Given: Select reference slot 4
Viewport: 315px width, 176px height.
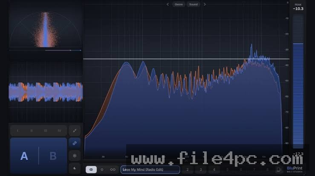Looking at the screenshot, I should pos(214,170).
